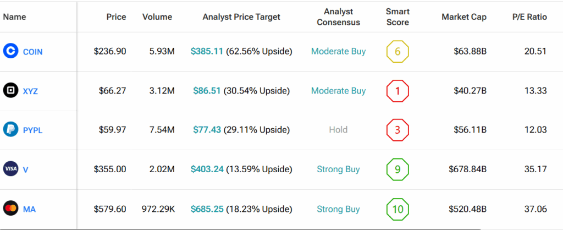Open the MA ticker link

tap(29, 209)
